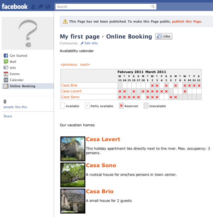Open the notifications globe icon

pyautogui.click(x=48, y=7)
